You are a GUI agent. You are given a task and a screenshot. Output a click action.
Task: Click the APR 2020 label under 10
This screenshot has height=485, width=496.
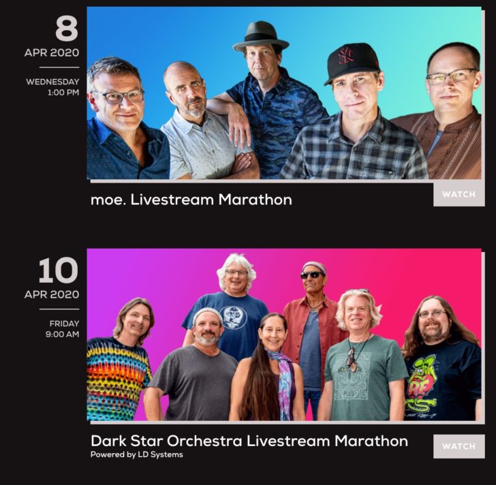coord(52,294)
